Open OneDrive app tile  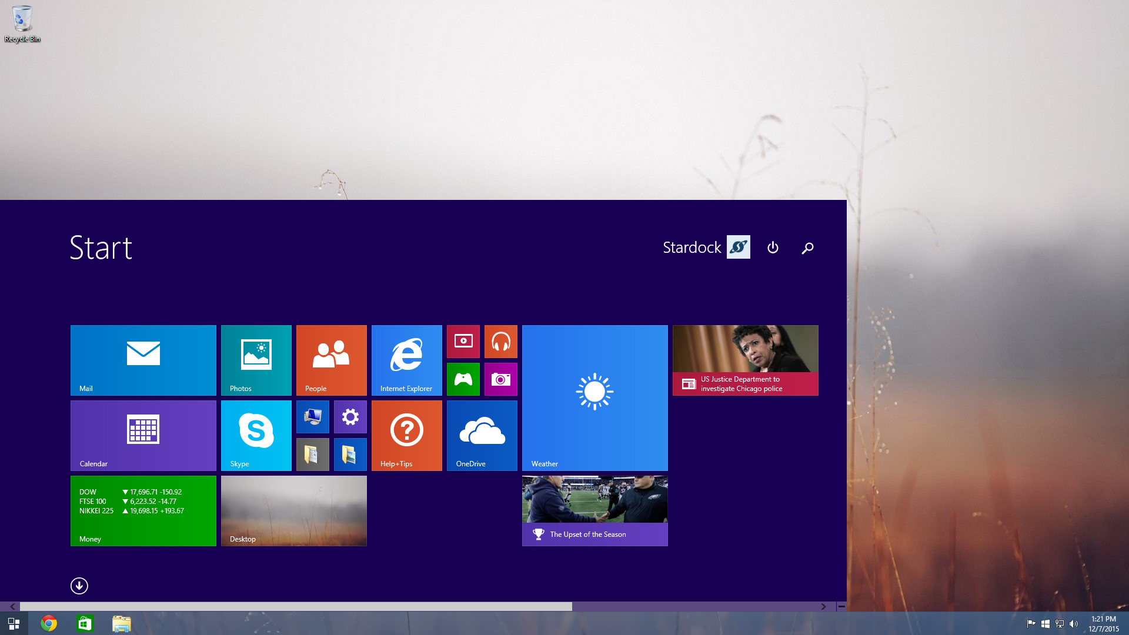coord(481,436)
